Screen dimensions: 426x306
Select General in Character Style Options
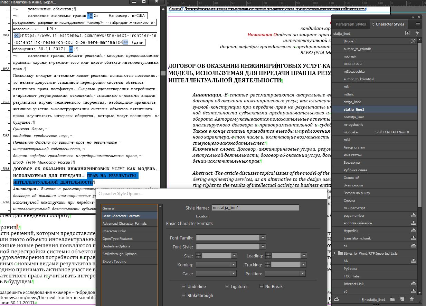[x=129, y=208]
